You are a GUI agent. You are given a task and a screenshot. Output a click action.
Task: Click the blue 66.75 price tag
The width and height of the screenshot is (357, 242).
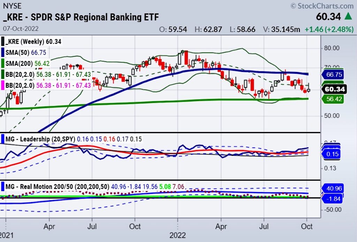click(x=332, y=75)
